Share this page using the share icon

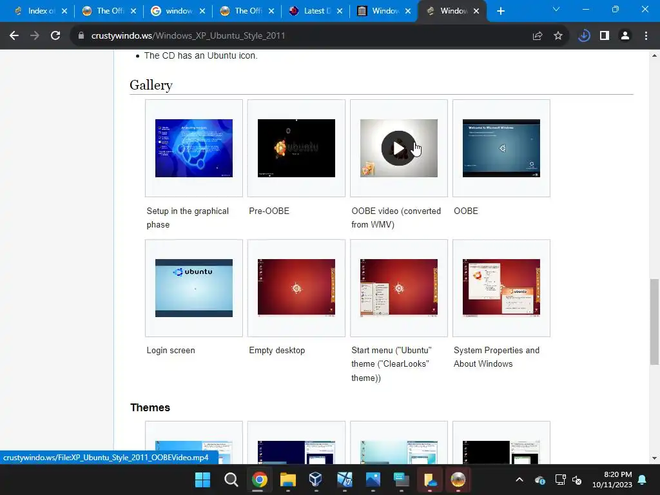tap(537, 36)
